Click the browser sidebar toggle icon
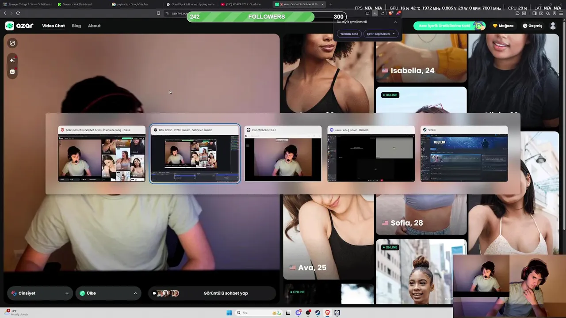This screenshot has width=566, height=318. point(534,13)
